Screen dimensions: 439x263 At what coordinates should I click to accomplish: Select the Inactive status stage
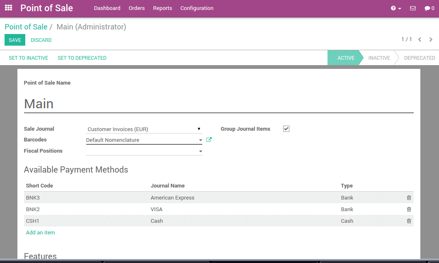pos(379,58)
